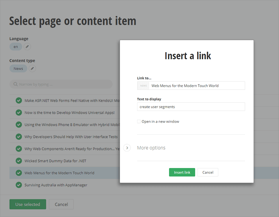Screen dimensions: 279x217
Task: Click the green check beside Wicked Smart Dummy Data
Action: point(19,161)
